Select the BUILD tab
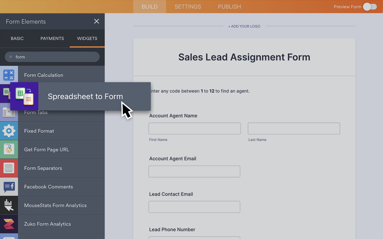Viewport: 383px width, 239px height. coord(149,7)
